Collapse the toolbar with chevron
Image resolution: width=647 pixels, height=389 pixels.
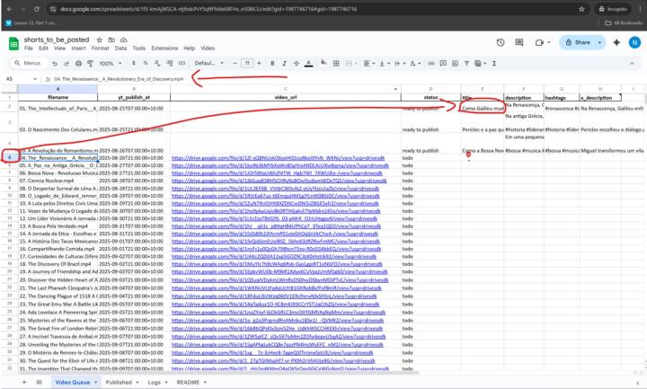coord(632,64)
